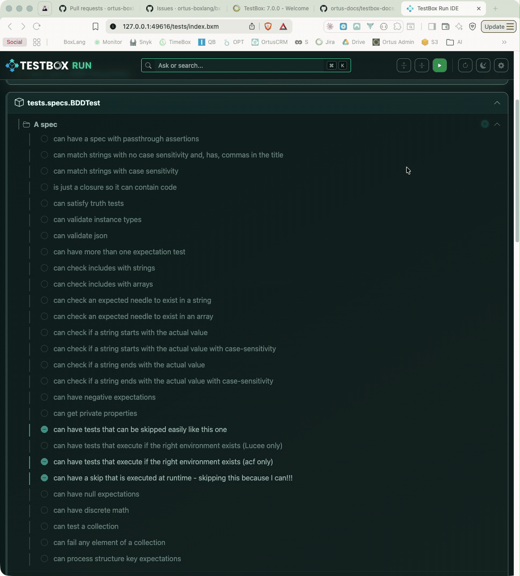Screen dimensions: 520x576
Task: Click the status circle for can validate json
Action: pos(44,235)
